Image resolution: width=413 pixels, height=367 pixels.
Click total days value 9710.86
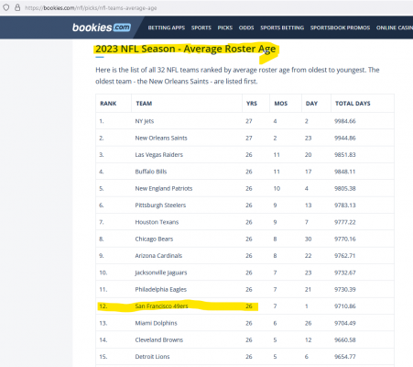pyautogui.click(x=345, y=306)
